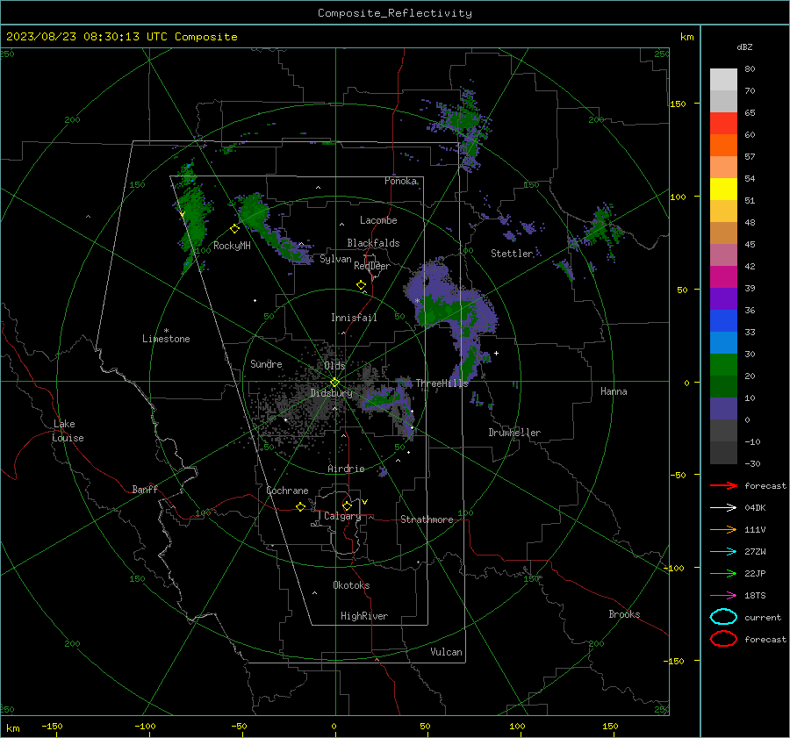Click the Hanna city label
This screenshot has height=738, width=790.
point(614,391)
